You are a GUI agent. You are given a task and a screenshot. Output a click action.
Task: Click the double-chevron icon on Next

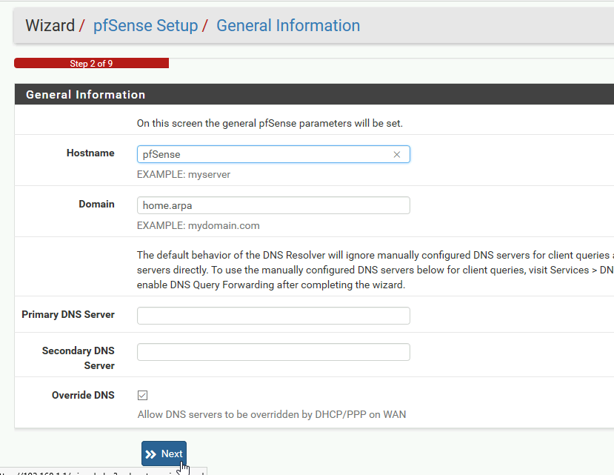point(151,454)
